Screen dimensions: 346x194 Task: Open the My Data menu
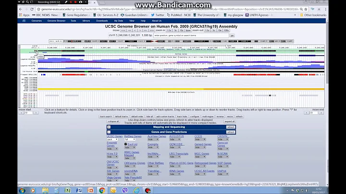(x=119, y=21)
